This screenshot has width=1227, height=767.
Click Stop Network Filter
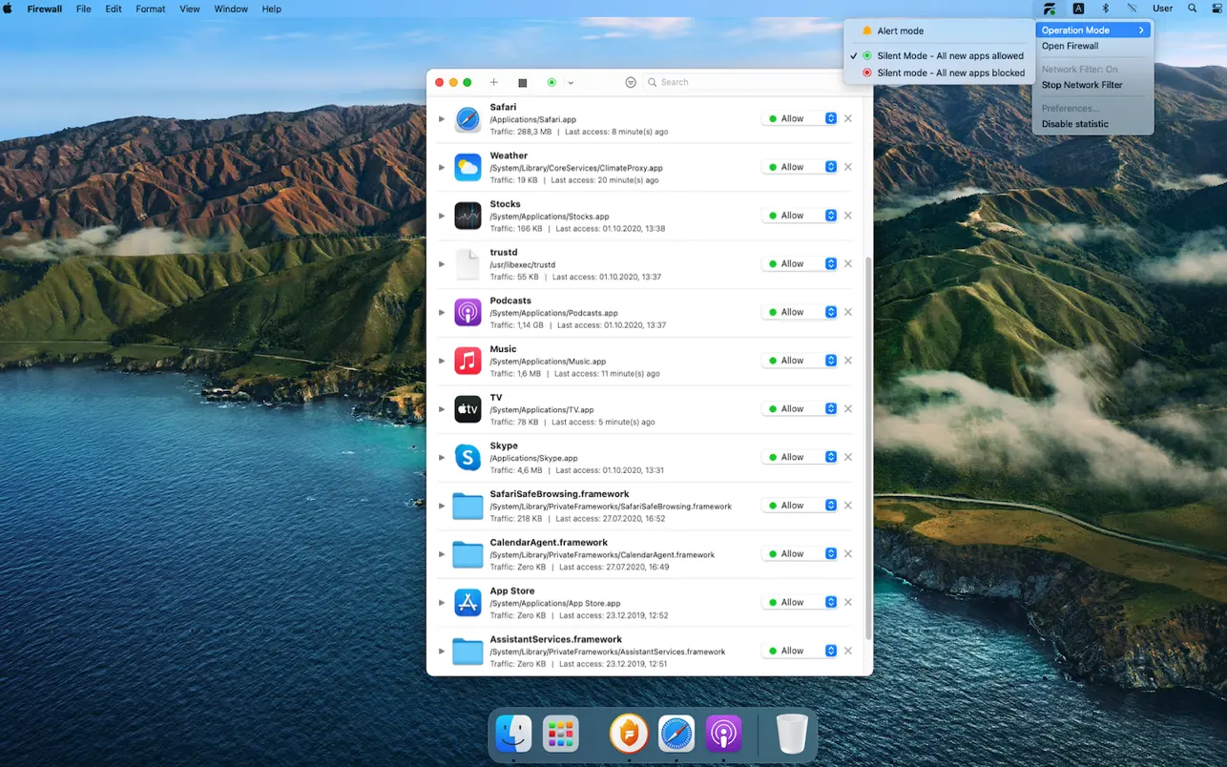1081,85
